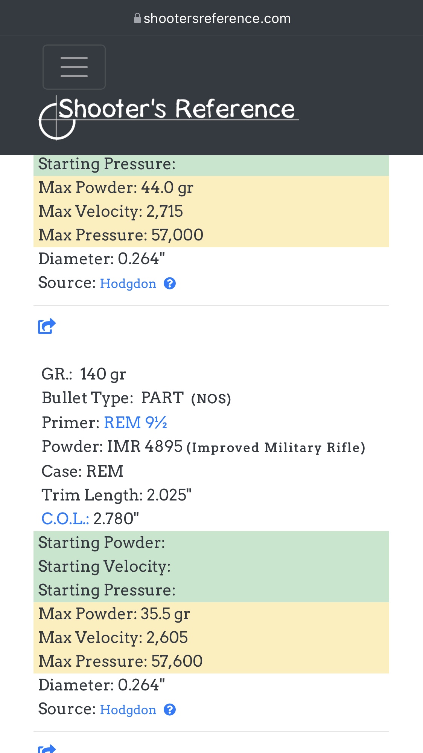Click the Shooter's Reference logo text
The height and width of the screenshot is (753, 423).
177,109
